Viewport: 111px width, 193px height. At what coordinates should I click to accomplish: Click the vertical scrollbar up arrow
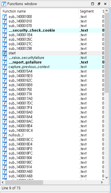107,11
